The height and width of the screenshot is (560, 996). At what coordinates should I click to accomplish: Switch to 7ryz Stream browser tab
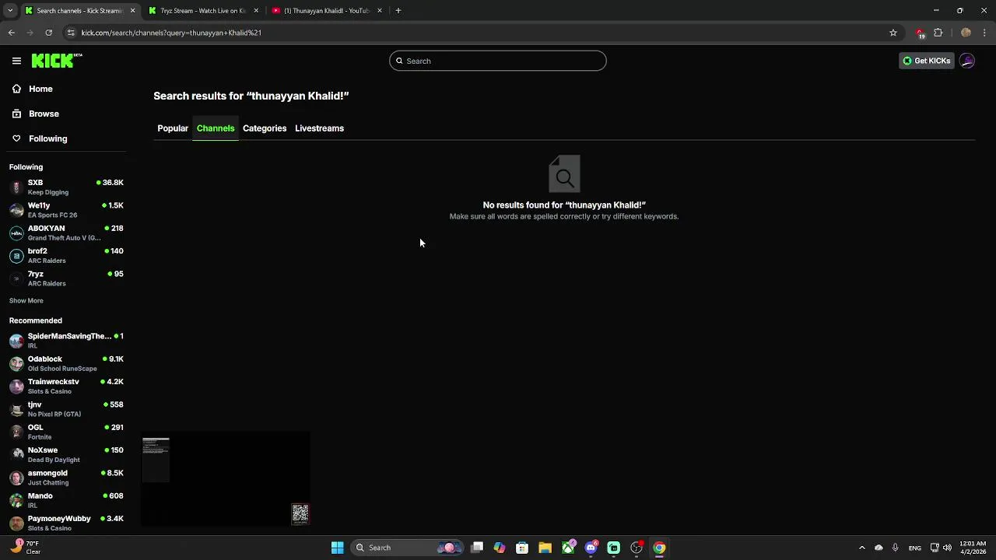202,11
